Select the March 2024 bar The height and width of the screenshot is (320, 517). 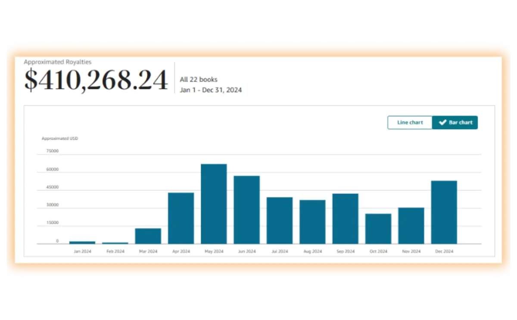point(148,236)
